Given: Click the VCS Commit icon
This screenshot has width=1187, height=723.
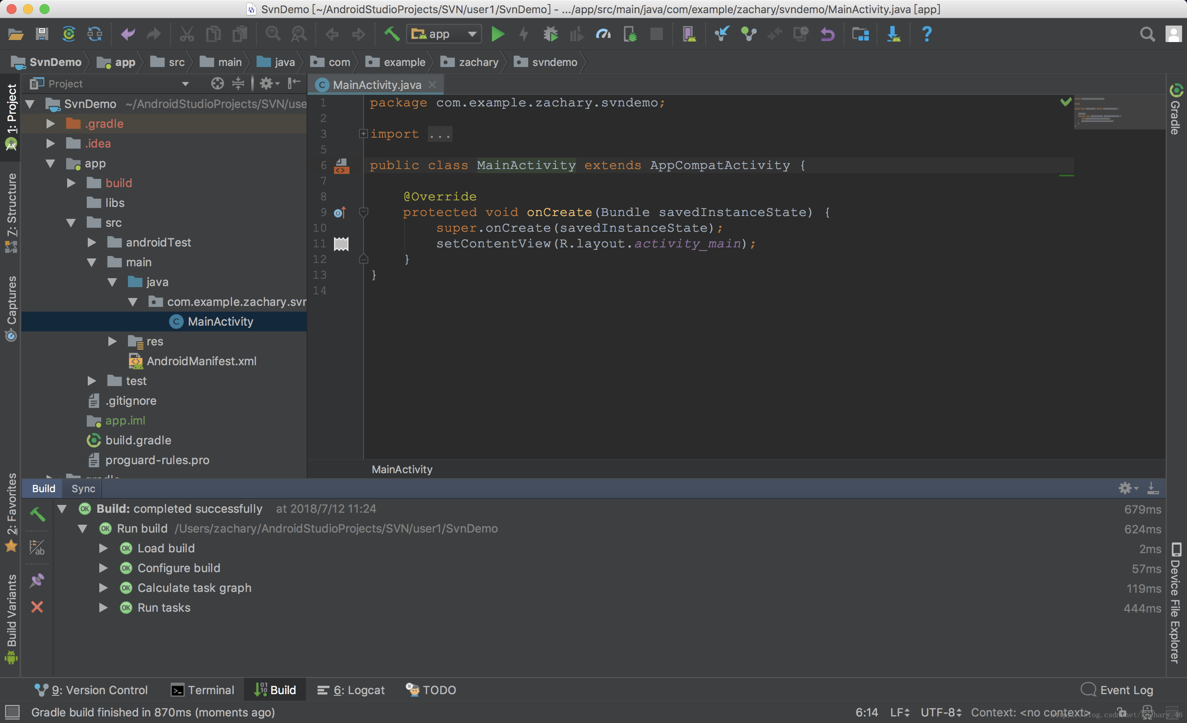Looking at the screenshot, I should (x=748, y=34).
